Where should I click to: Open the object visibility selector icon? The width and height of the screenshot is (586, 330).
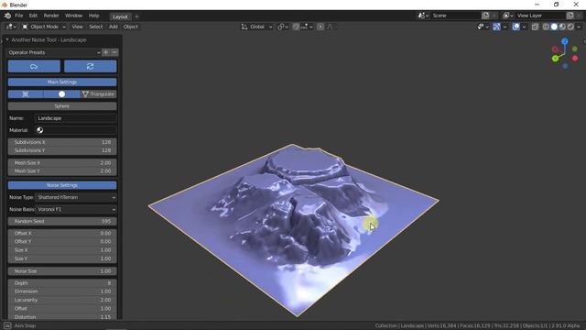pos(483,27)
